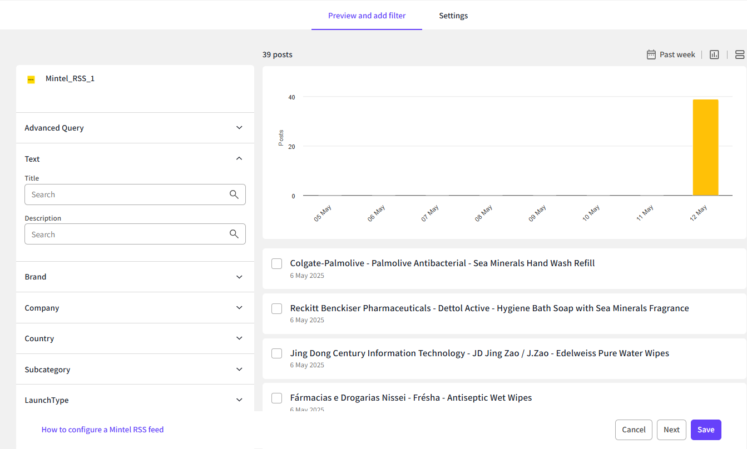
Task: Click the yellow Mintel_RSS_1 feed icon
Action: point(31,79)
